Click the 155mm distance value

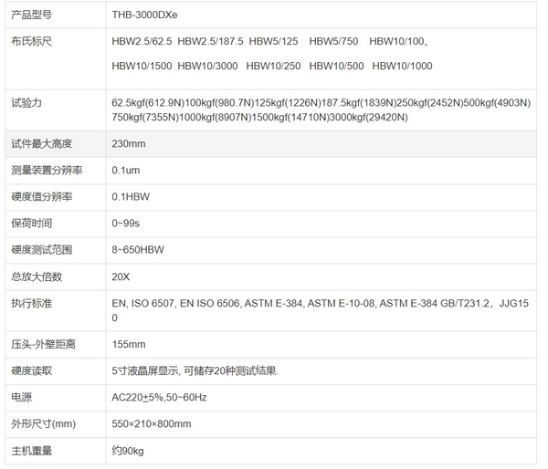128,344
